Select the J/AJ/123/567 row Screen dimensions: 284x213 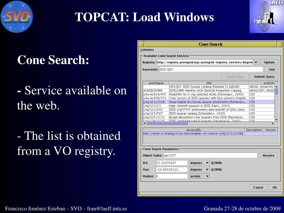[209, 113]
